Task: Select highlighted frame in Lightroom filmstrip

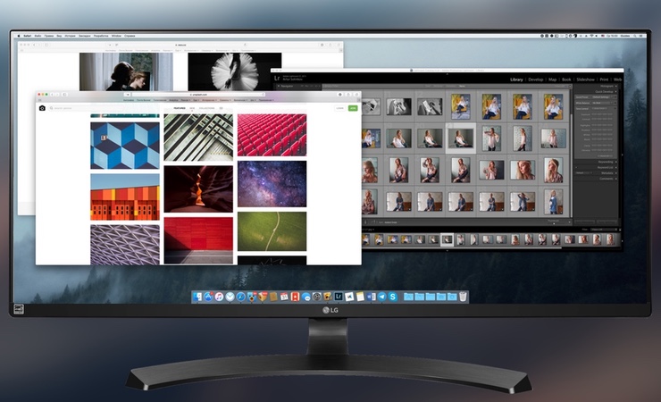Action: (x=448, y=239)
